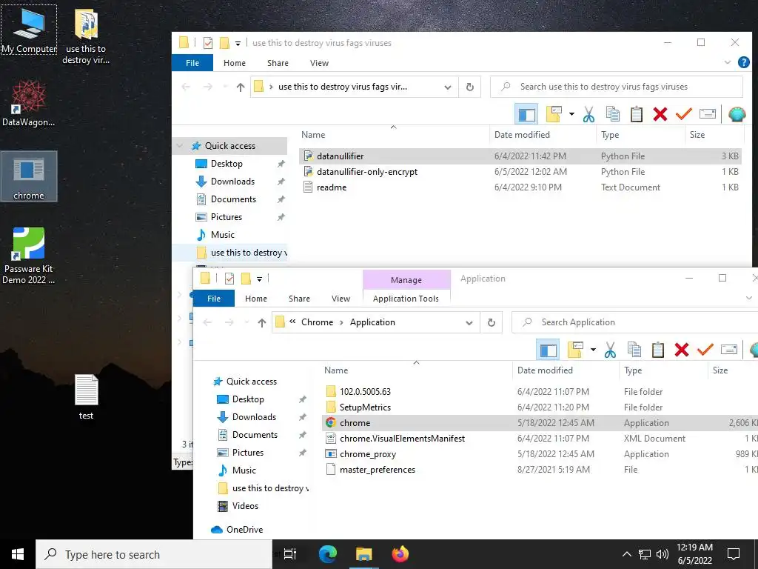This screenshot has width=758, height=569.
Task: Open quick access toolbar dropdown in top window
Action: click(238, 43)
